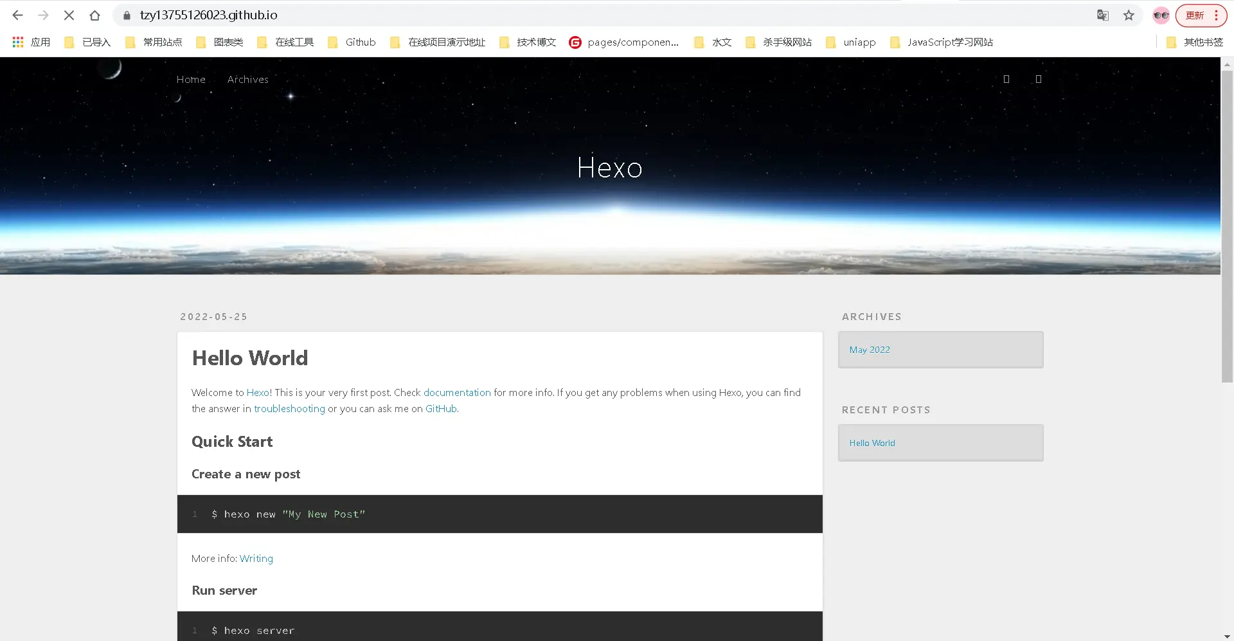Open the 杀手级网站 bookmark folder
This screenshot has width=1234, height=641.
click(x=778, y=42)
